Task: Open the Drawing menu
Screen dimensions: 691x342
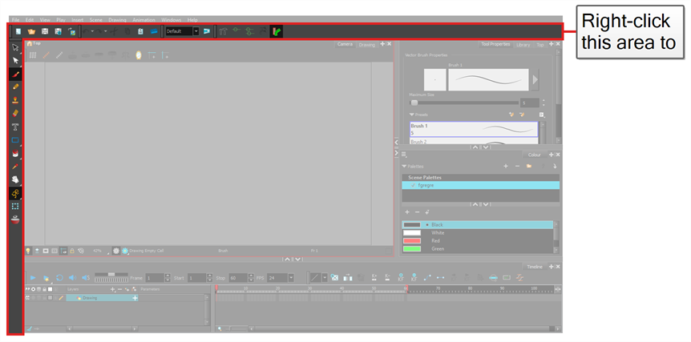Action: coord(117,19)
